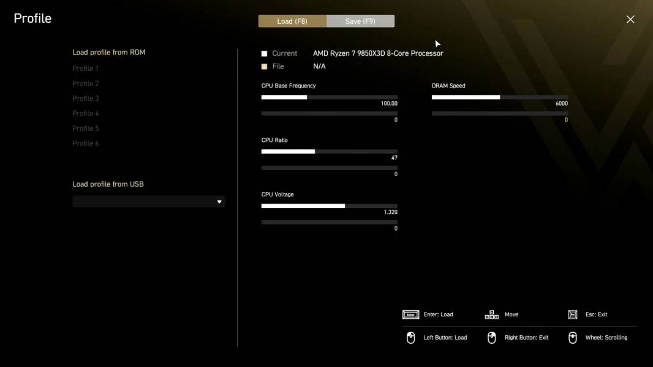Viewport: 653px width, 367px height.
Task: Click the mouse Right Button Exit icon
Action: (491, 338)
